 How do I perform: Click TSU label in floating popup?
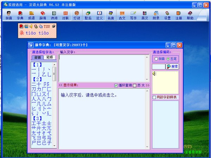coord(47,26)
